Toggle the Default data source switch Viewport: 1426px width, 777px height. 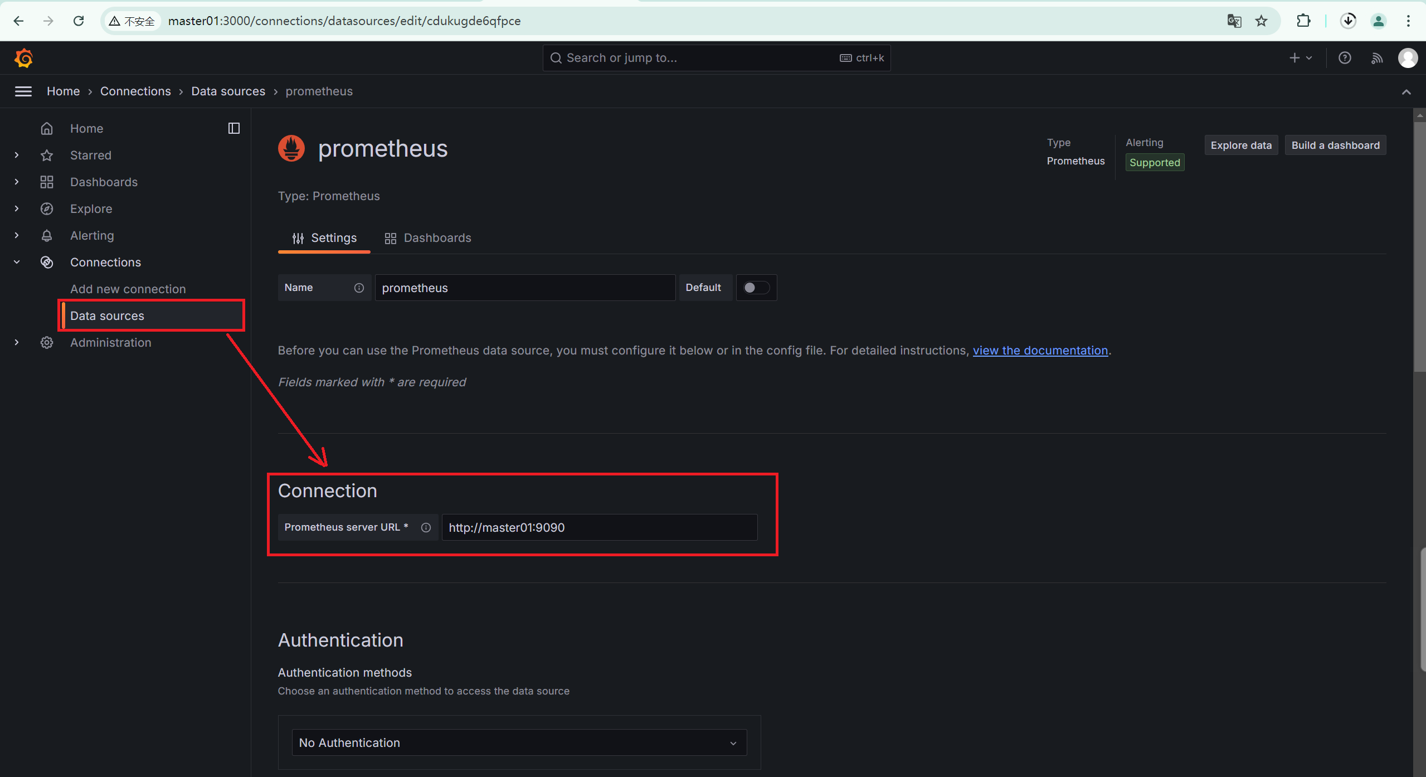click(x=756, y=288)
